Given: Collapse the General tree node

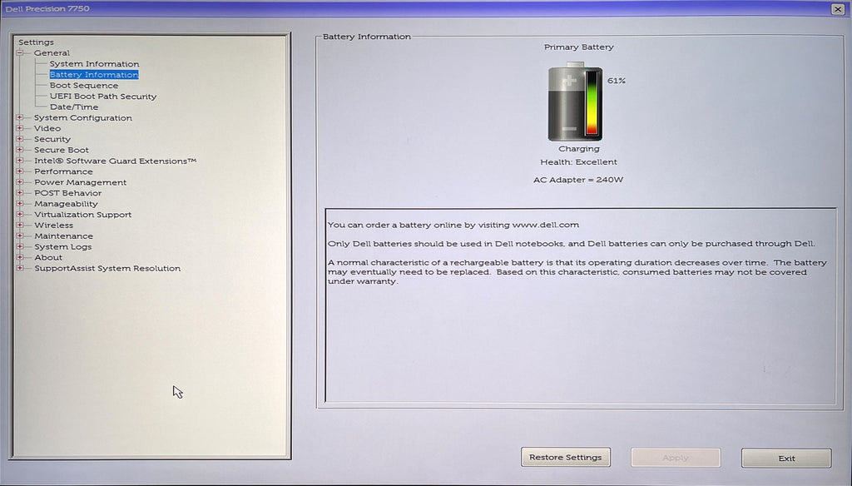Looking at the screenshot, I should pyautogui.click(x=20, y=53).
